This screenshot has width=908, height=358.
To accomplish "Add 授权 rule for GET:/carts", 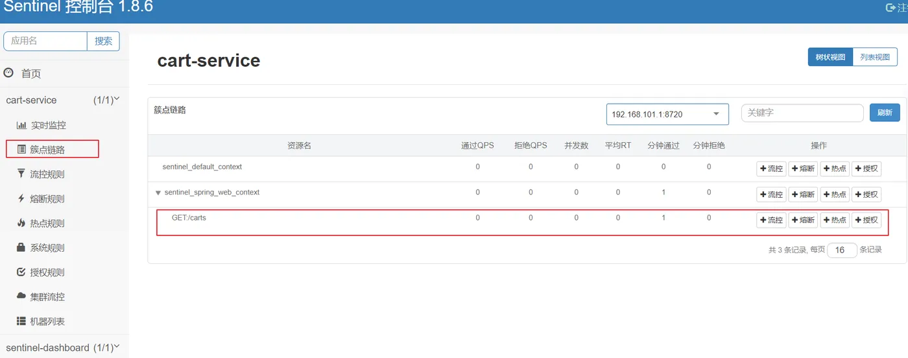I will pyautogui.click(x=866, y=220).
